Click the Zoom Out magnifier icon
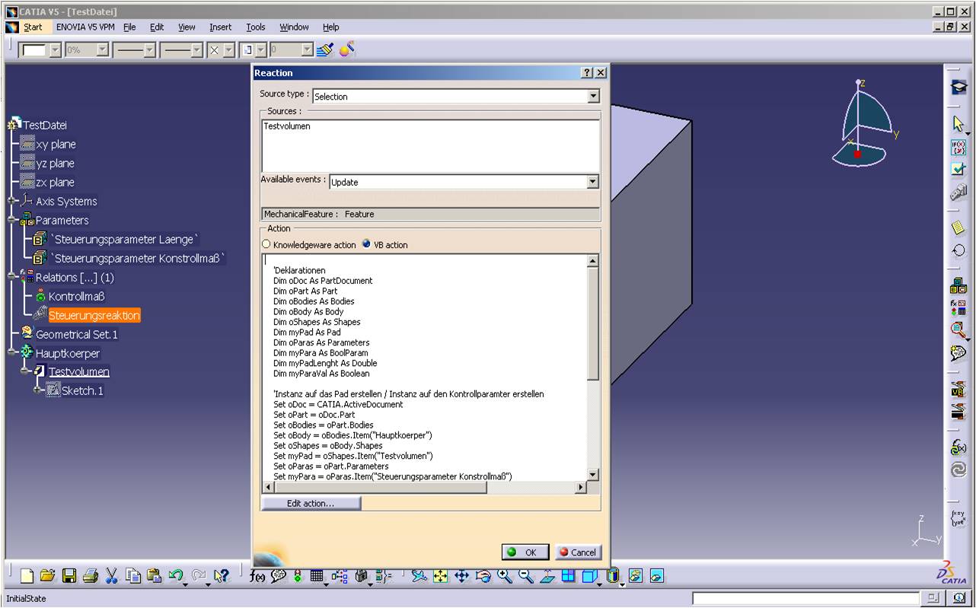Image resolution: width=976 pixels, height=608 pixels. pyautogui.click(x=525, y=576)
